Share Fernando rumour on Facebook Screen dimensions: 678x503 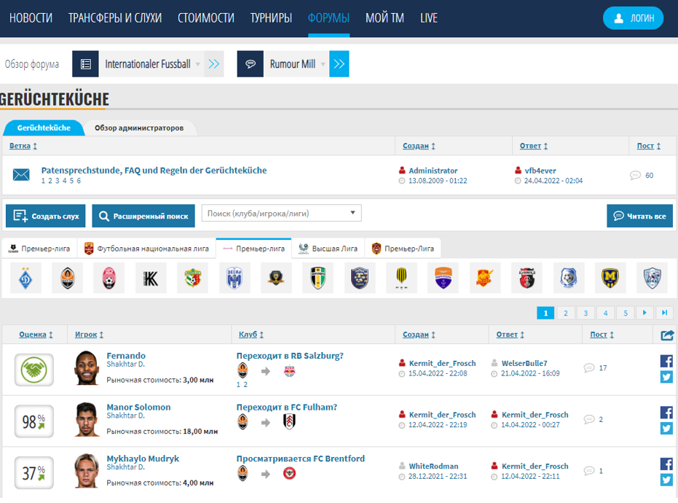(x=666, y=361)
